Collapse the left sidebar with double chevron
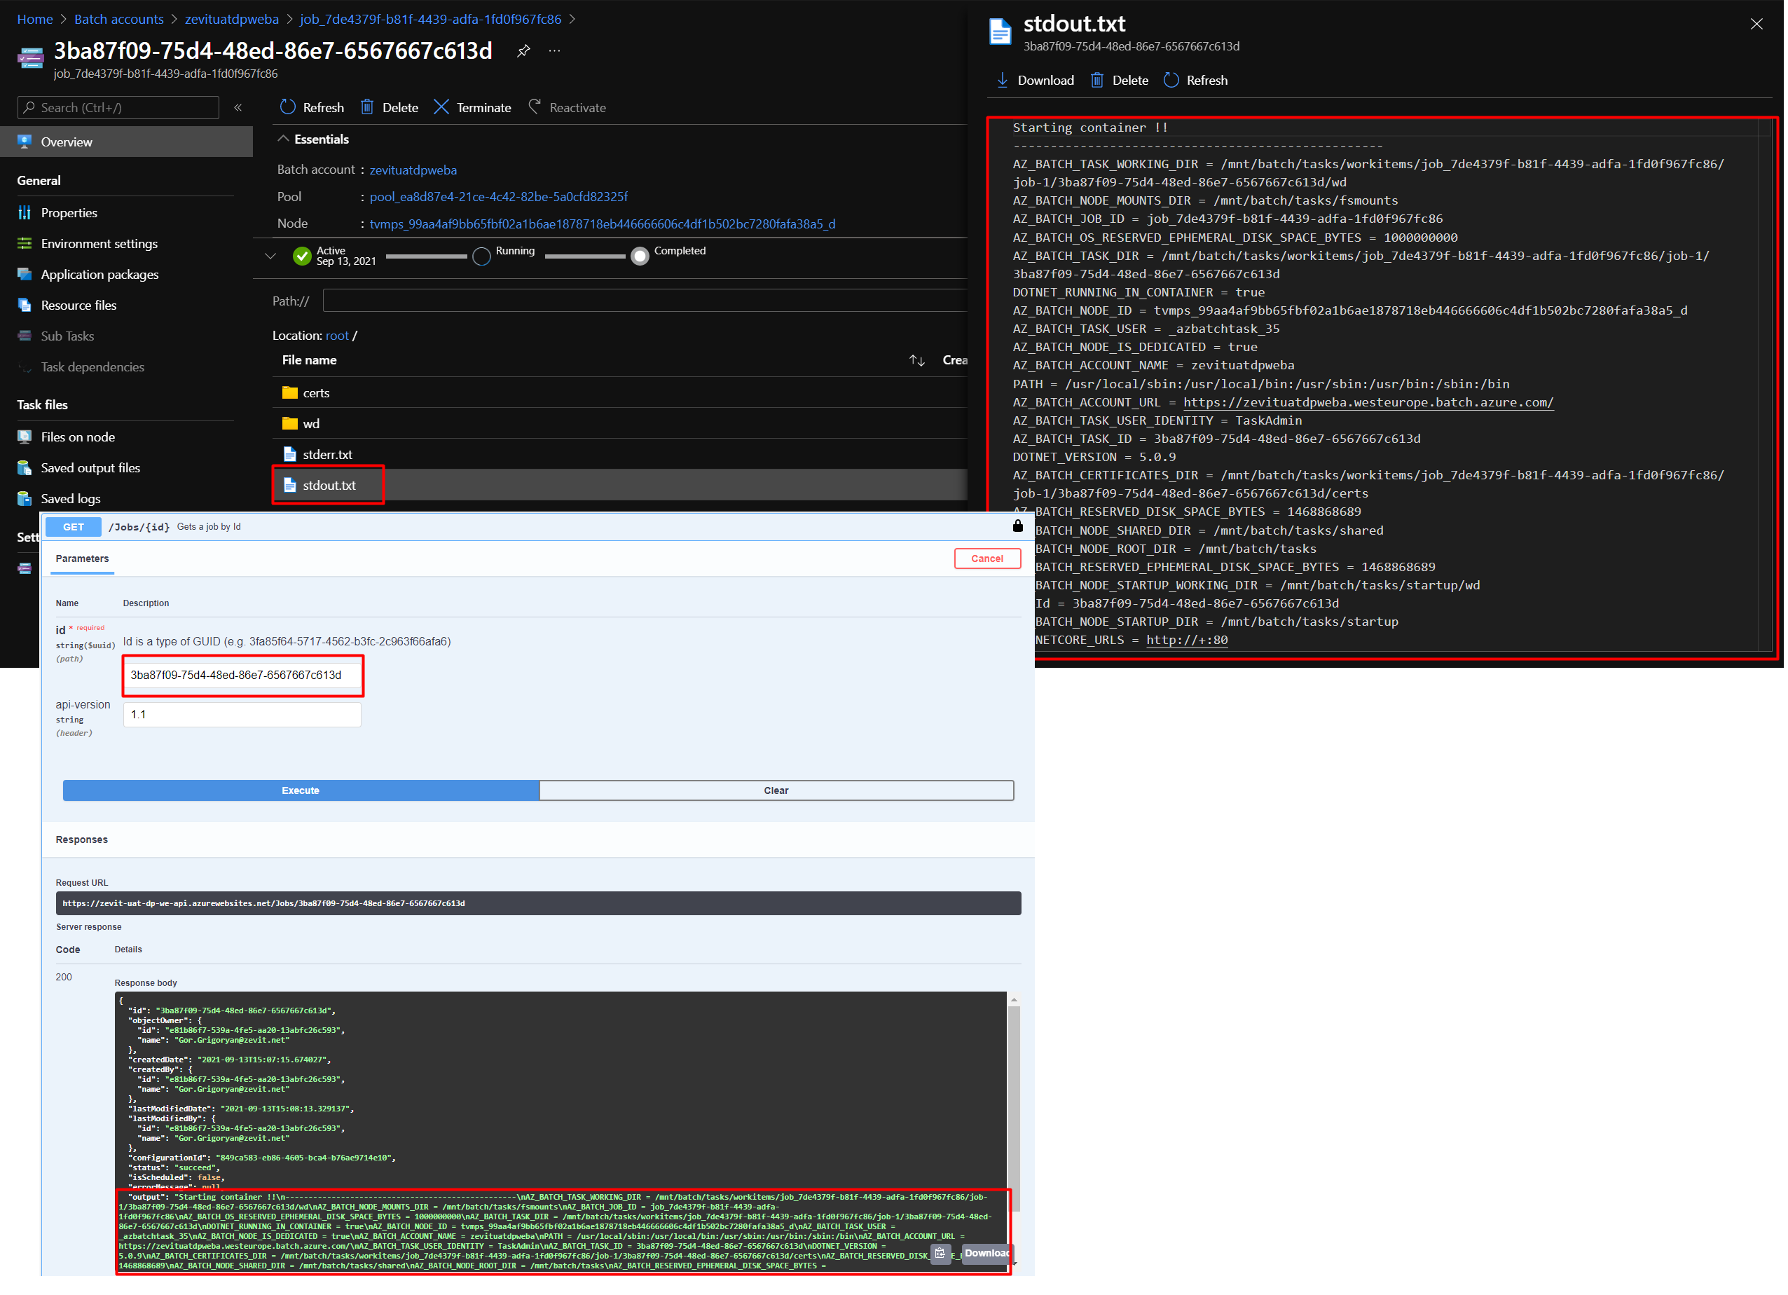 pyautogui.click(x=238, y=108)
